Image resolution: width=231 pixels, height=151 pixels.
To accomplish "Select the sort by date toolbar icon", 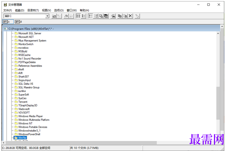I will tap(106, 16).
